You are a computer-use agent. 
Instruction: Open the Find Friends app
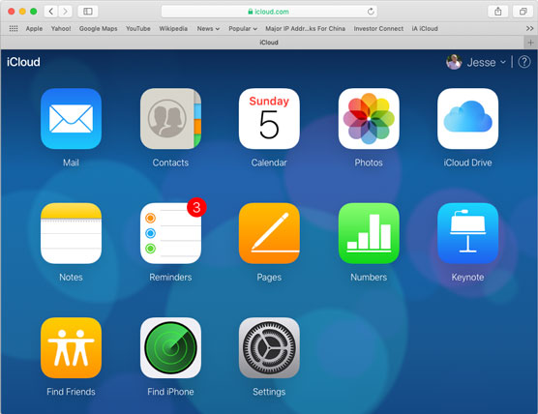point(71,348)
